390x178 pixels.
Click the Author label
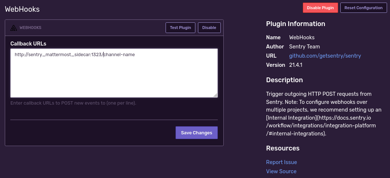point(275,46)
